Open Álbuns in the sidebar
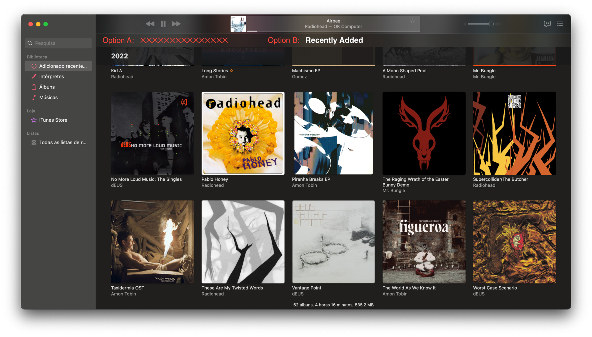 (x=47, y=87)
